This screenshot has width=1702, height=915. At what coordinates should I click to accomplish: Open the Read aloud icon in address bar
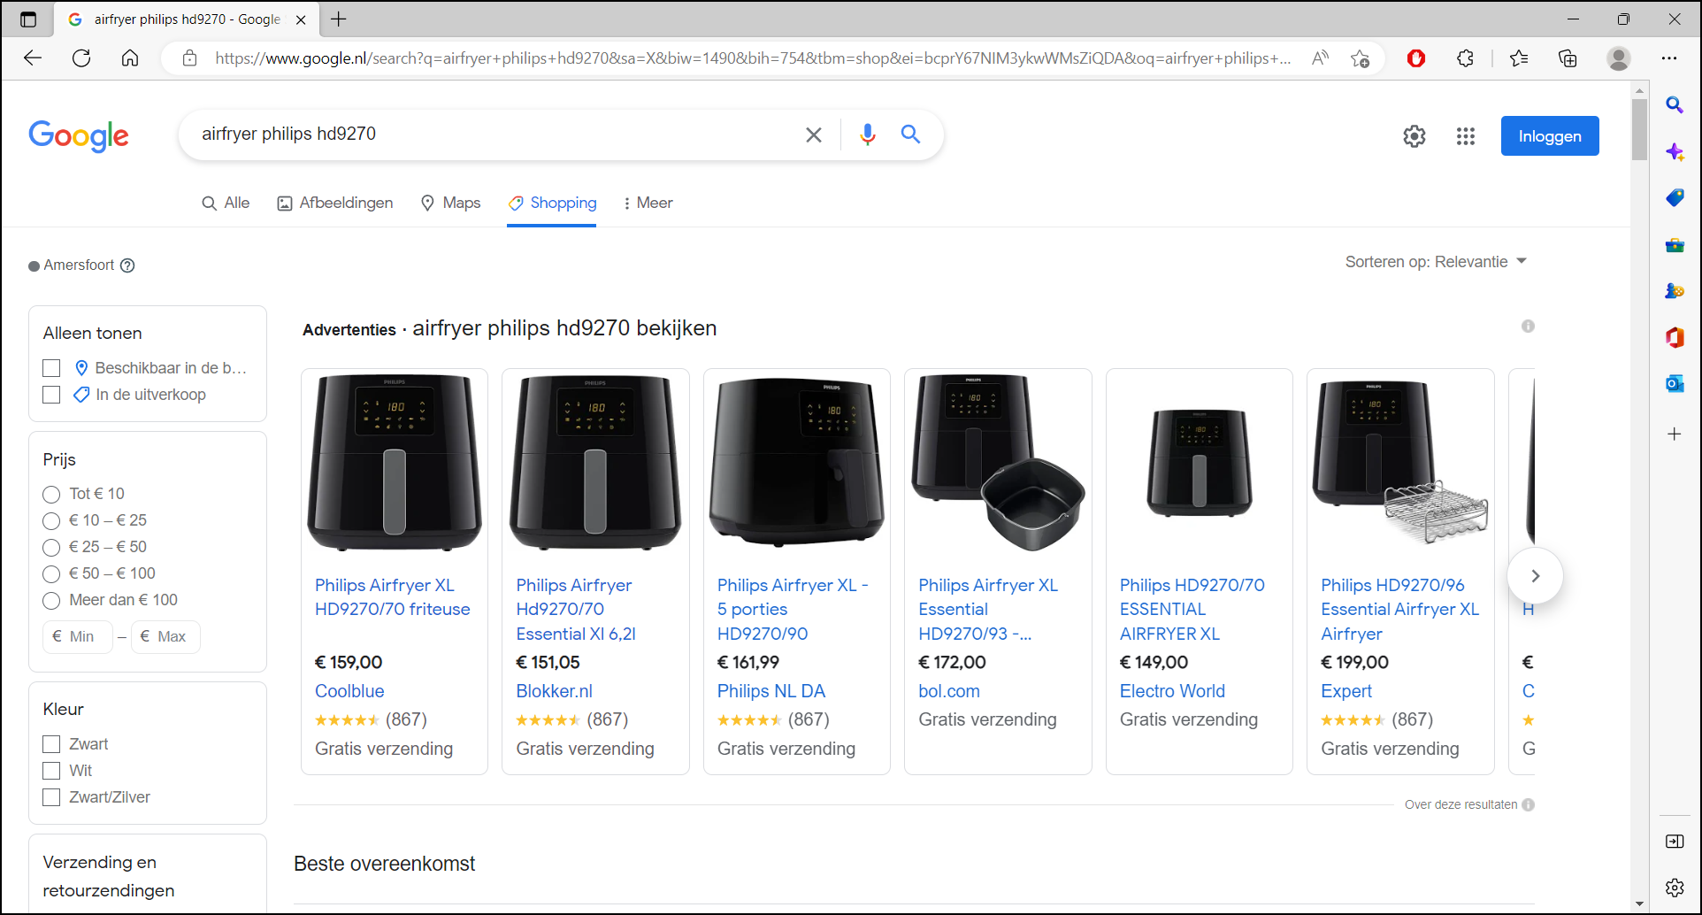pyautogui.click(x=1320, y=58)
